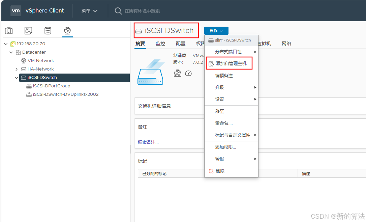
Task: Open the Hosts and Clusters inventory view icon
Action: coord(9,31)
